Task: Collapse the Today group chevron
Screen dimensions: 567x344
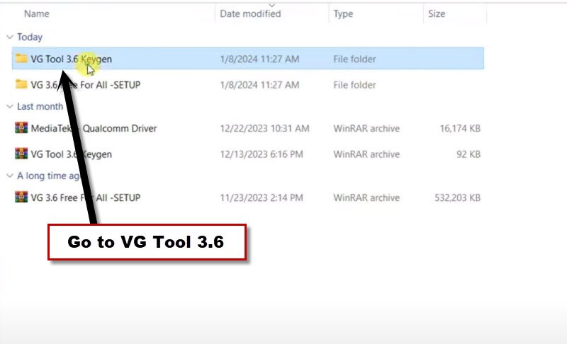Action: (10, 37)
